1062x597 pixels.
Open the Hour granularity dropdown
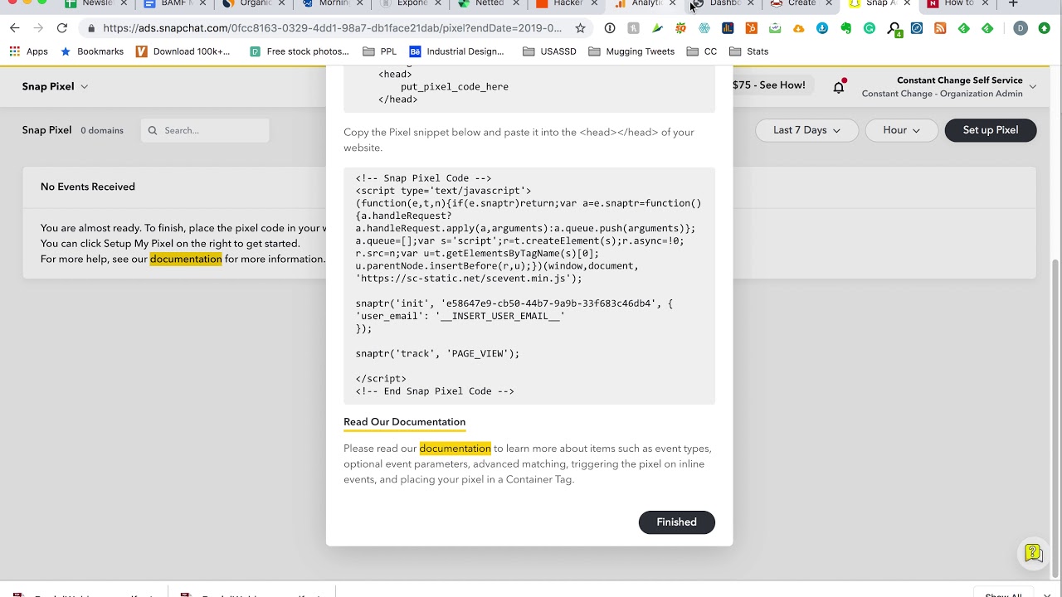click(x=901, y=130)
